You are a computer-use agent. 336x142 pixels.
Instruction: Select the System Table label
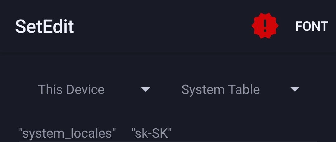click(x=220, y=90)
